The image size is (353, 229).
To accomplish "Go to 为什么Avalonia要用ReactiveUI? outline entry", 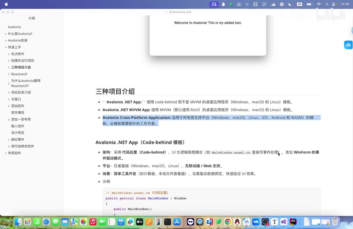I will coord(26,83).
